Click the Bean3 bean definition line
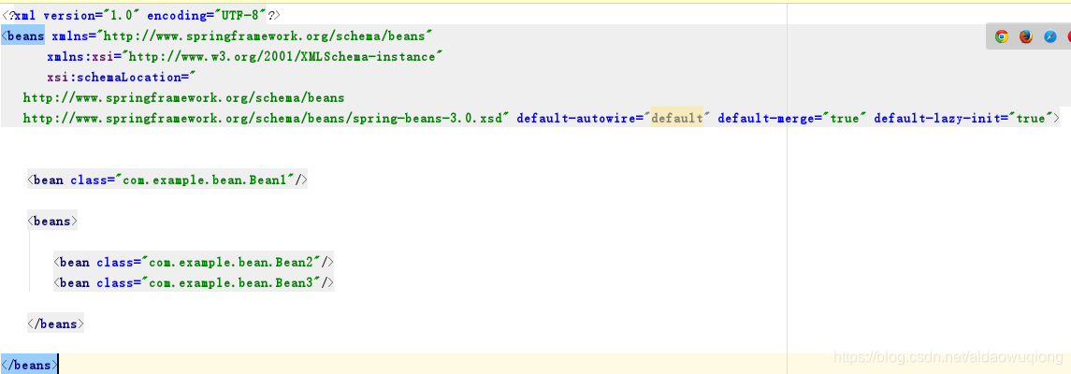Image resolution: width=1071 pixels, height=374 pixels. click(x=194, y=282)
